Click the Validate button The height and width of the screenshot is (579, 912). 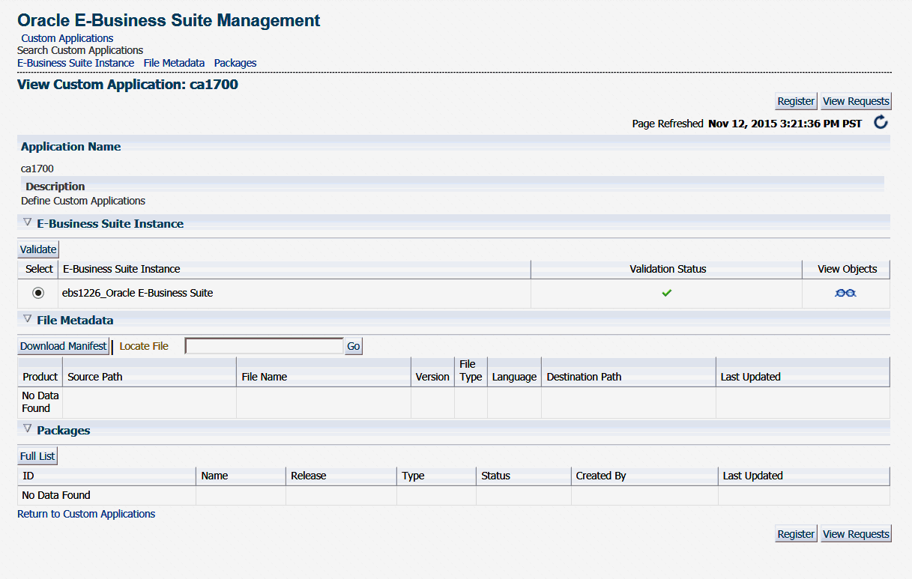(38, 249)
